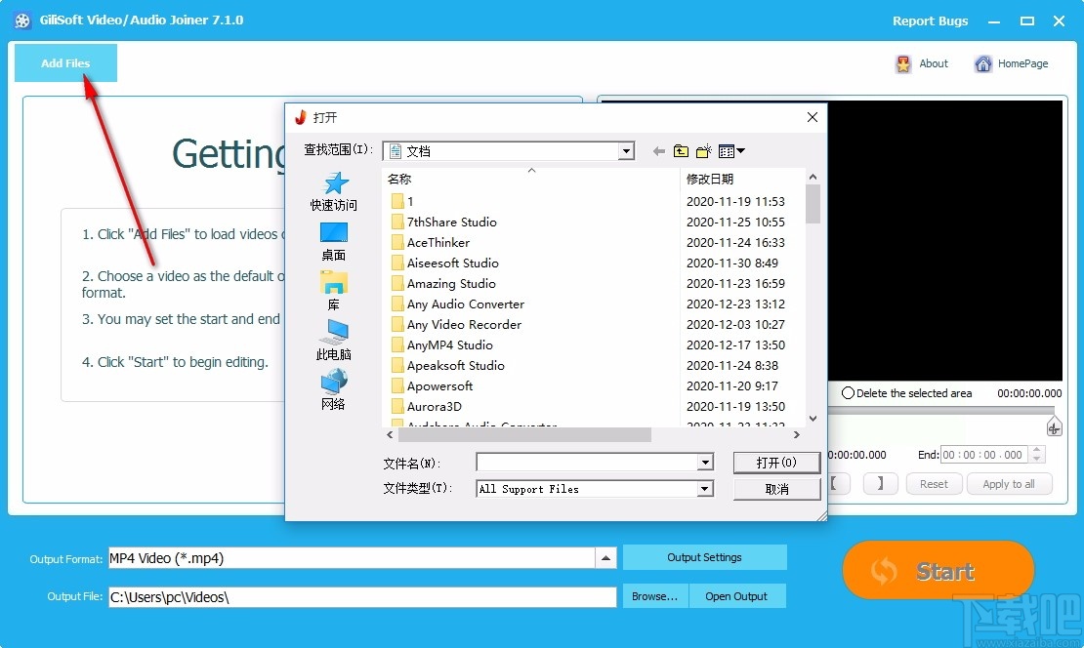The width and height of the screenshot is (1084, 648).
Task: Click the right bracket set-end icon
Action: (880, 483)
